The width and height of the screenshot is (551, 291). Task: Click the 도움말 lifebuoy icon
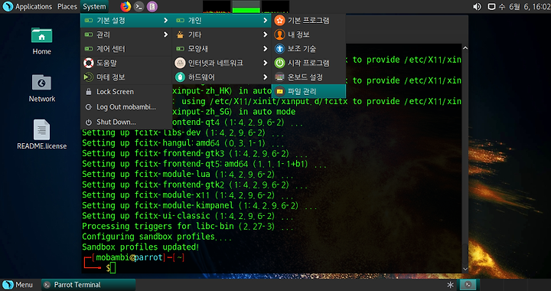point(89,63)
